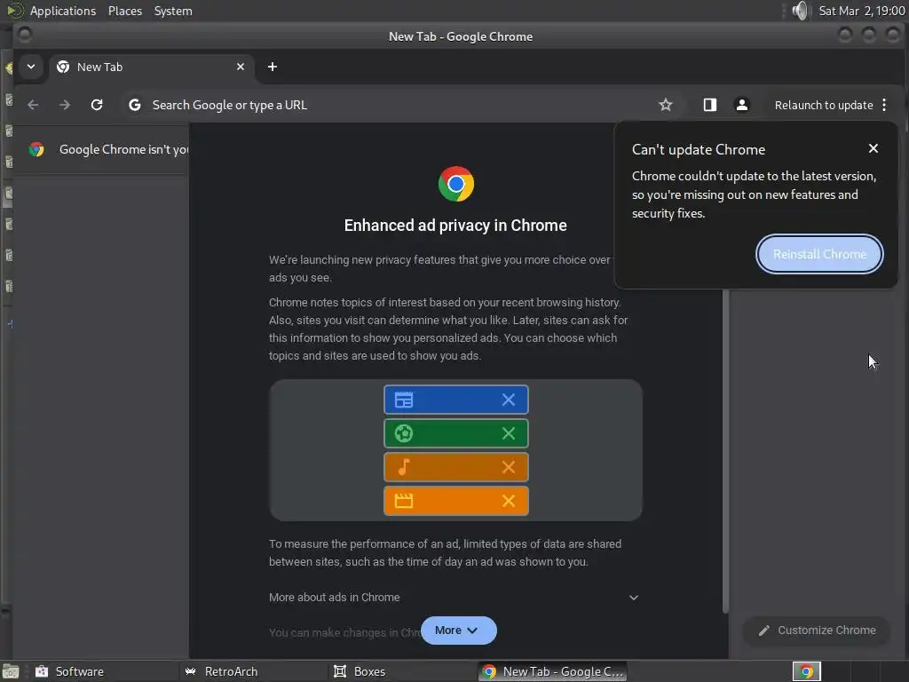Open the profile avatar icon
This screenshot has width=909, height=682.
[x=741, y=105]
